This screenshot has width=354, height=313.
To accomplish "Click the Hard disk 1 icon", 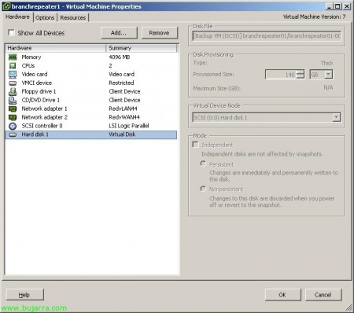I will click(13, 134).
